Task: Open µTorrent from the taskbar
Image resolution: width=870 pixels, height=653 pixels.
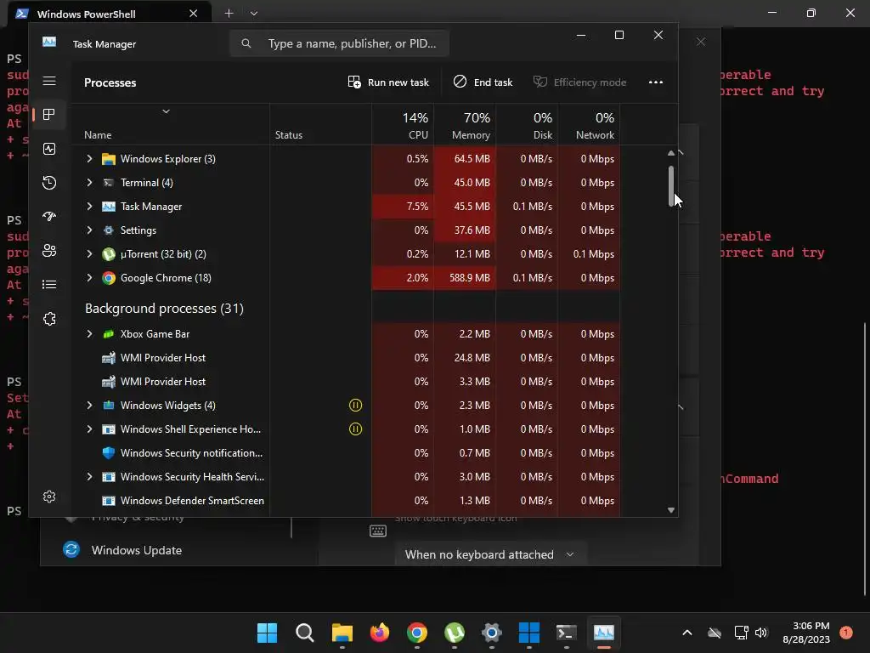Action: tap(455, 633)
